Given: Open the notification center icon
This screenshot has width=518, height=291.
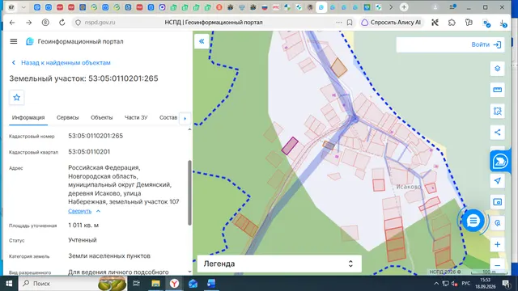Looking at the screenshot, I should [506, 284].
